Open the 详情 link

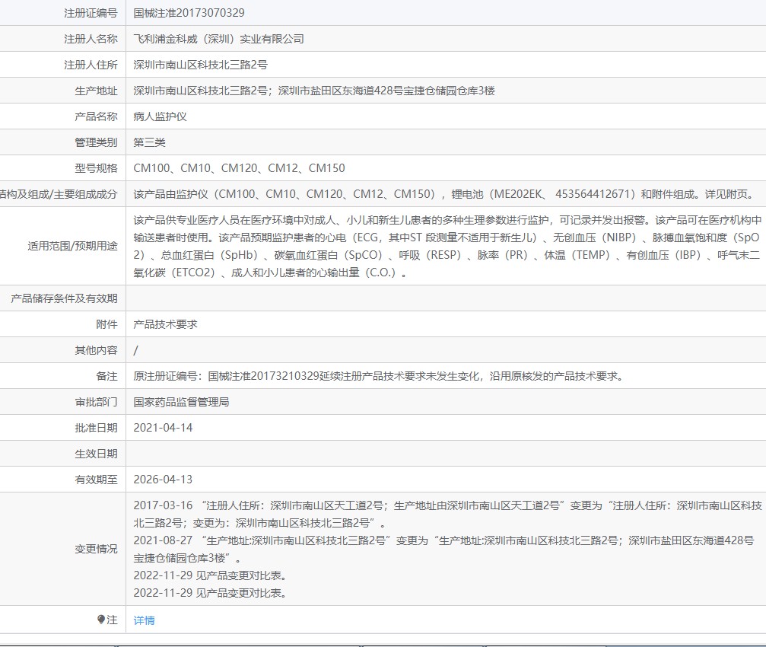144,620
